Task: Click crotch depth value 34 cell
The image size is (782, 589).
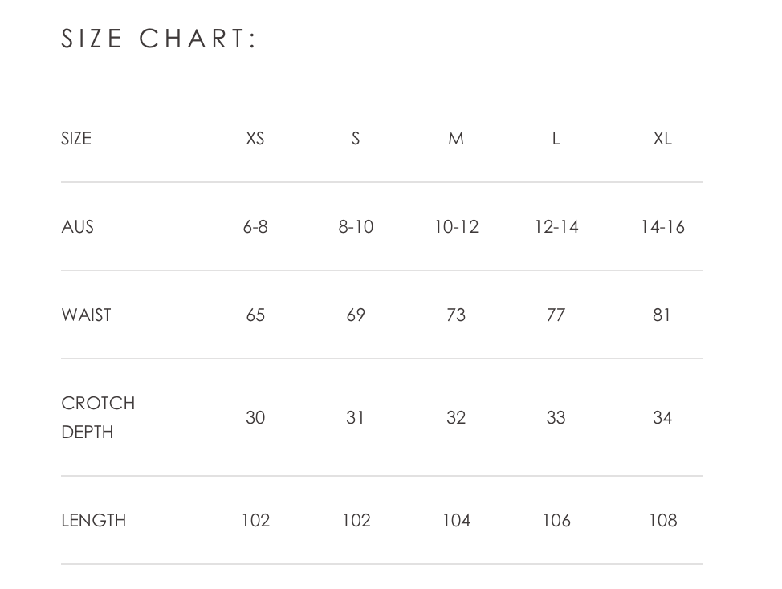Action: click(662, 418)
